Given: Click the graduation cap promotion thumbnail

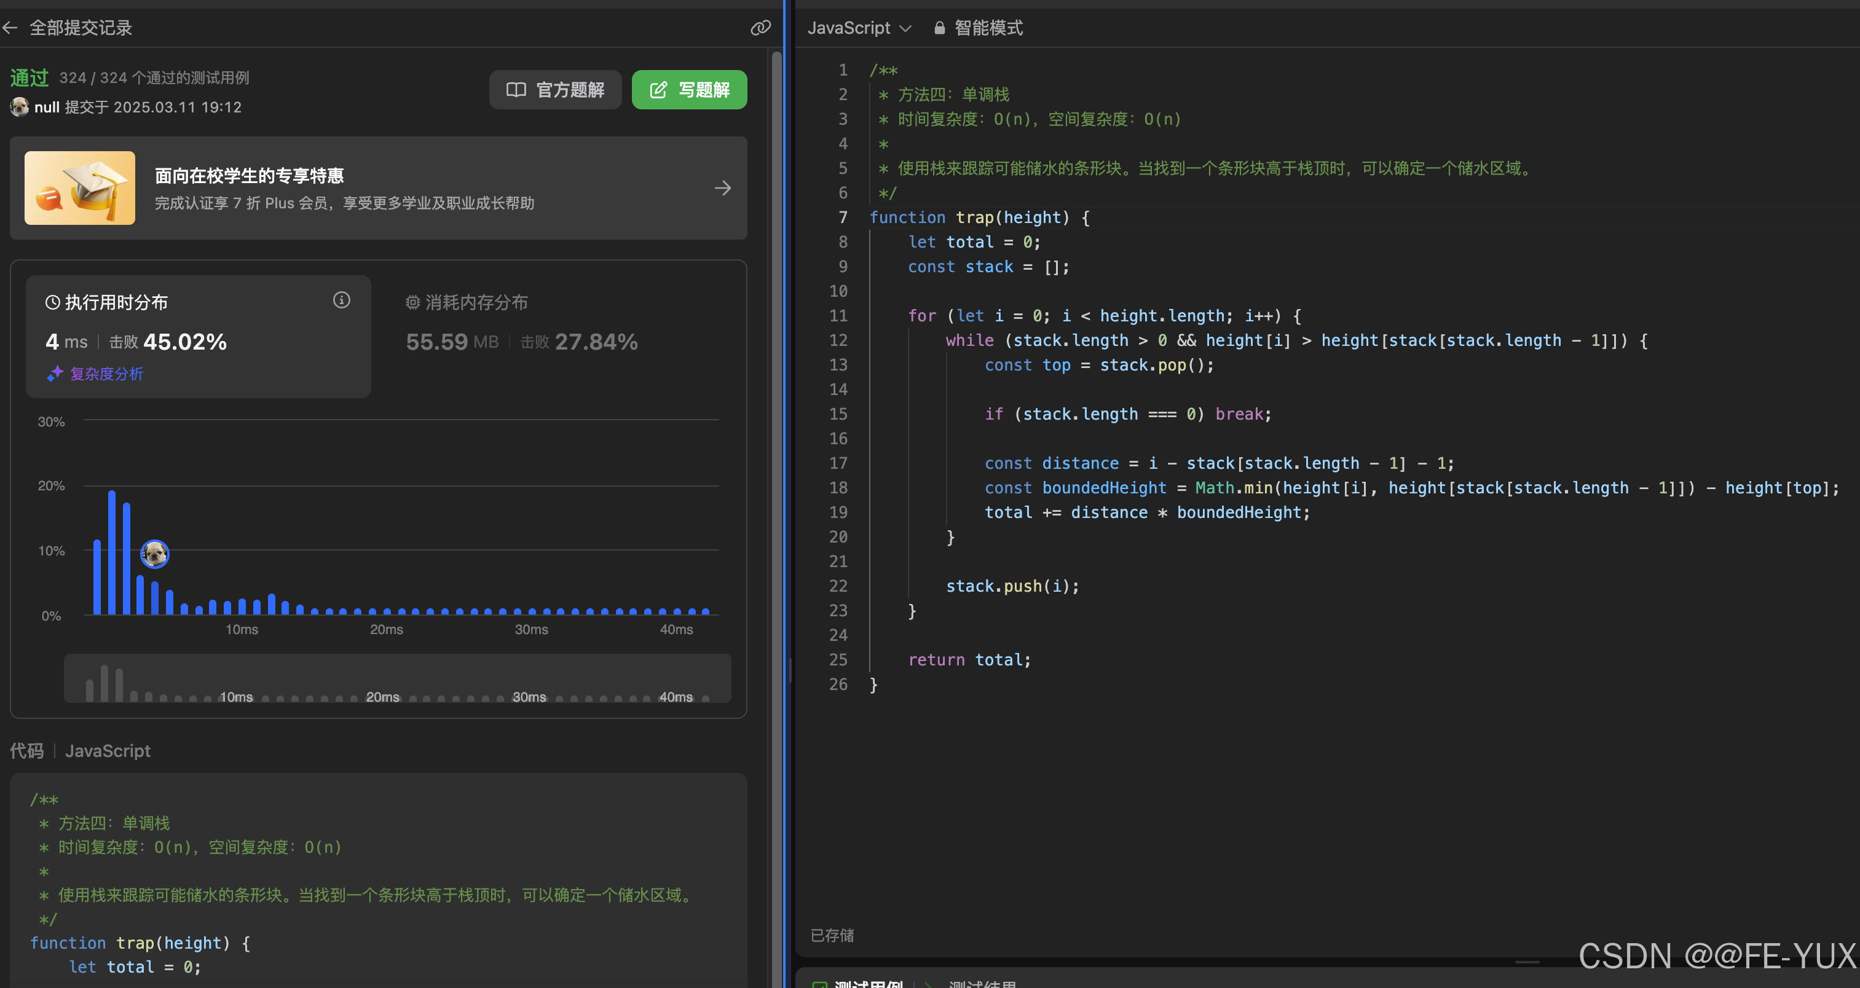Looking at the screenshot, I should (x=79, y=187).
